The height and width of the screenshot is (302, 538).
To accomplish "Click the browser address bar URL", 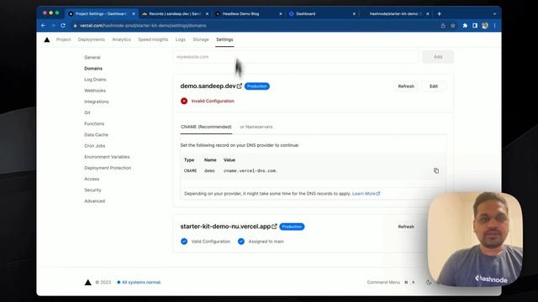I will (143, 25).
